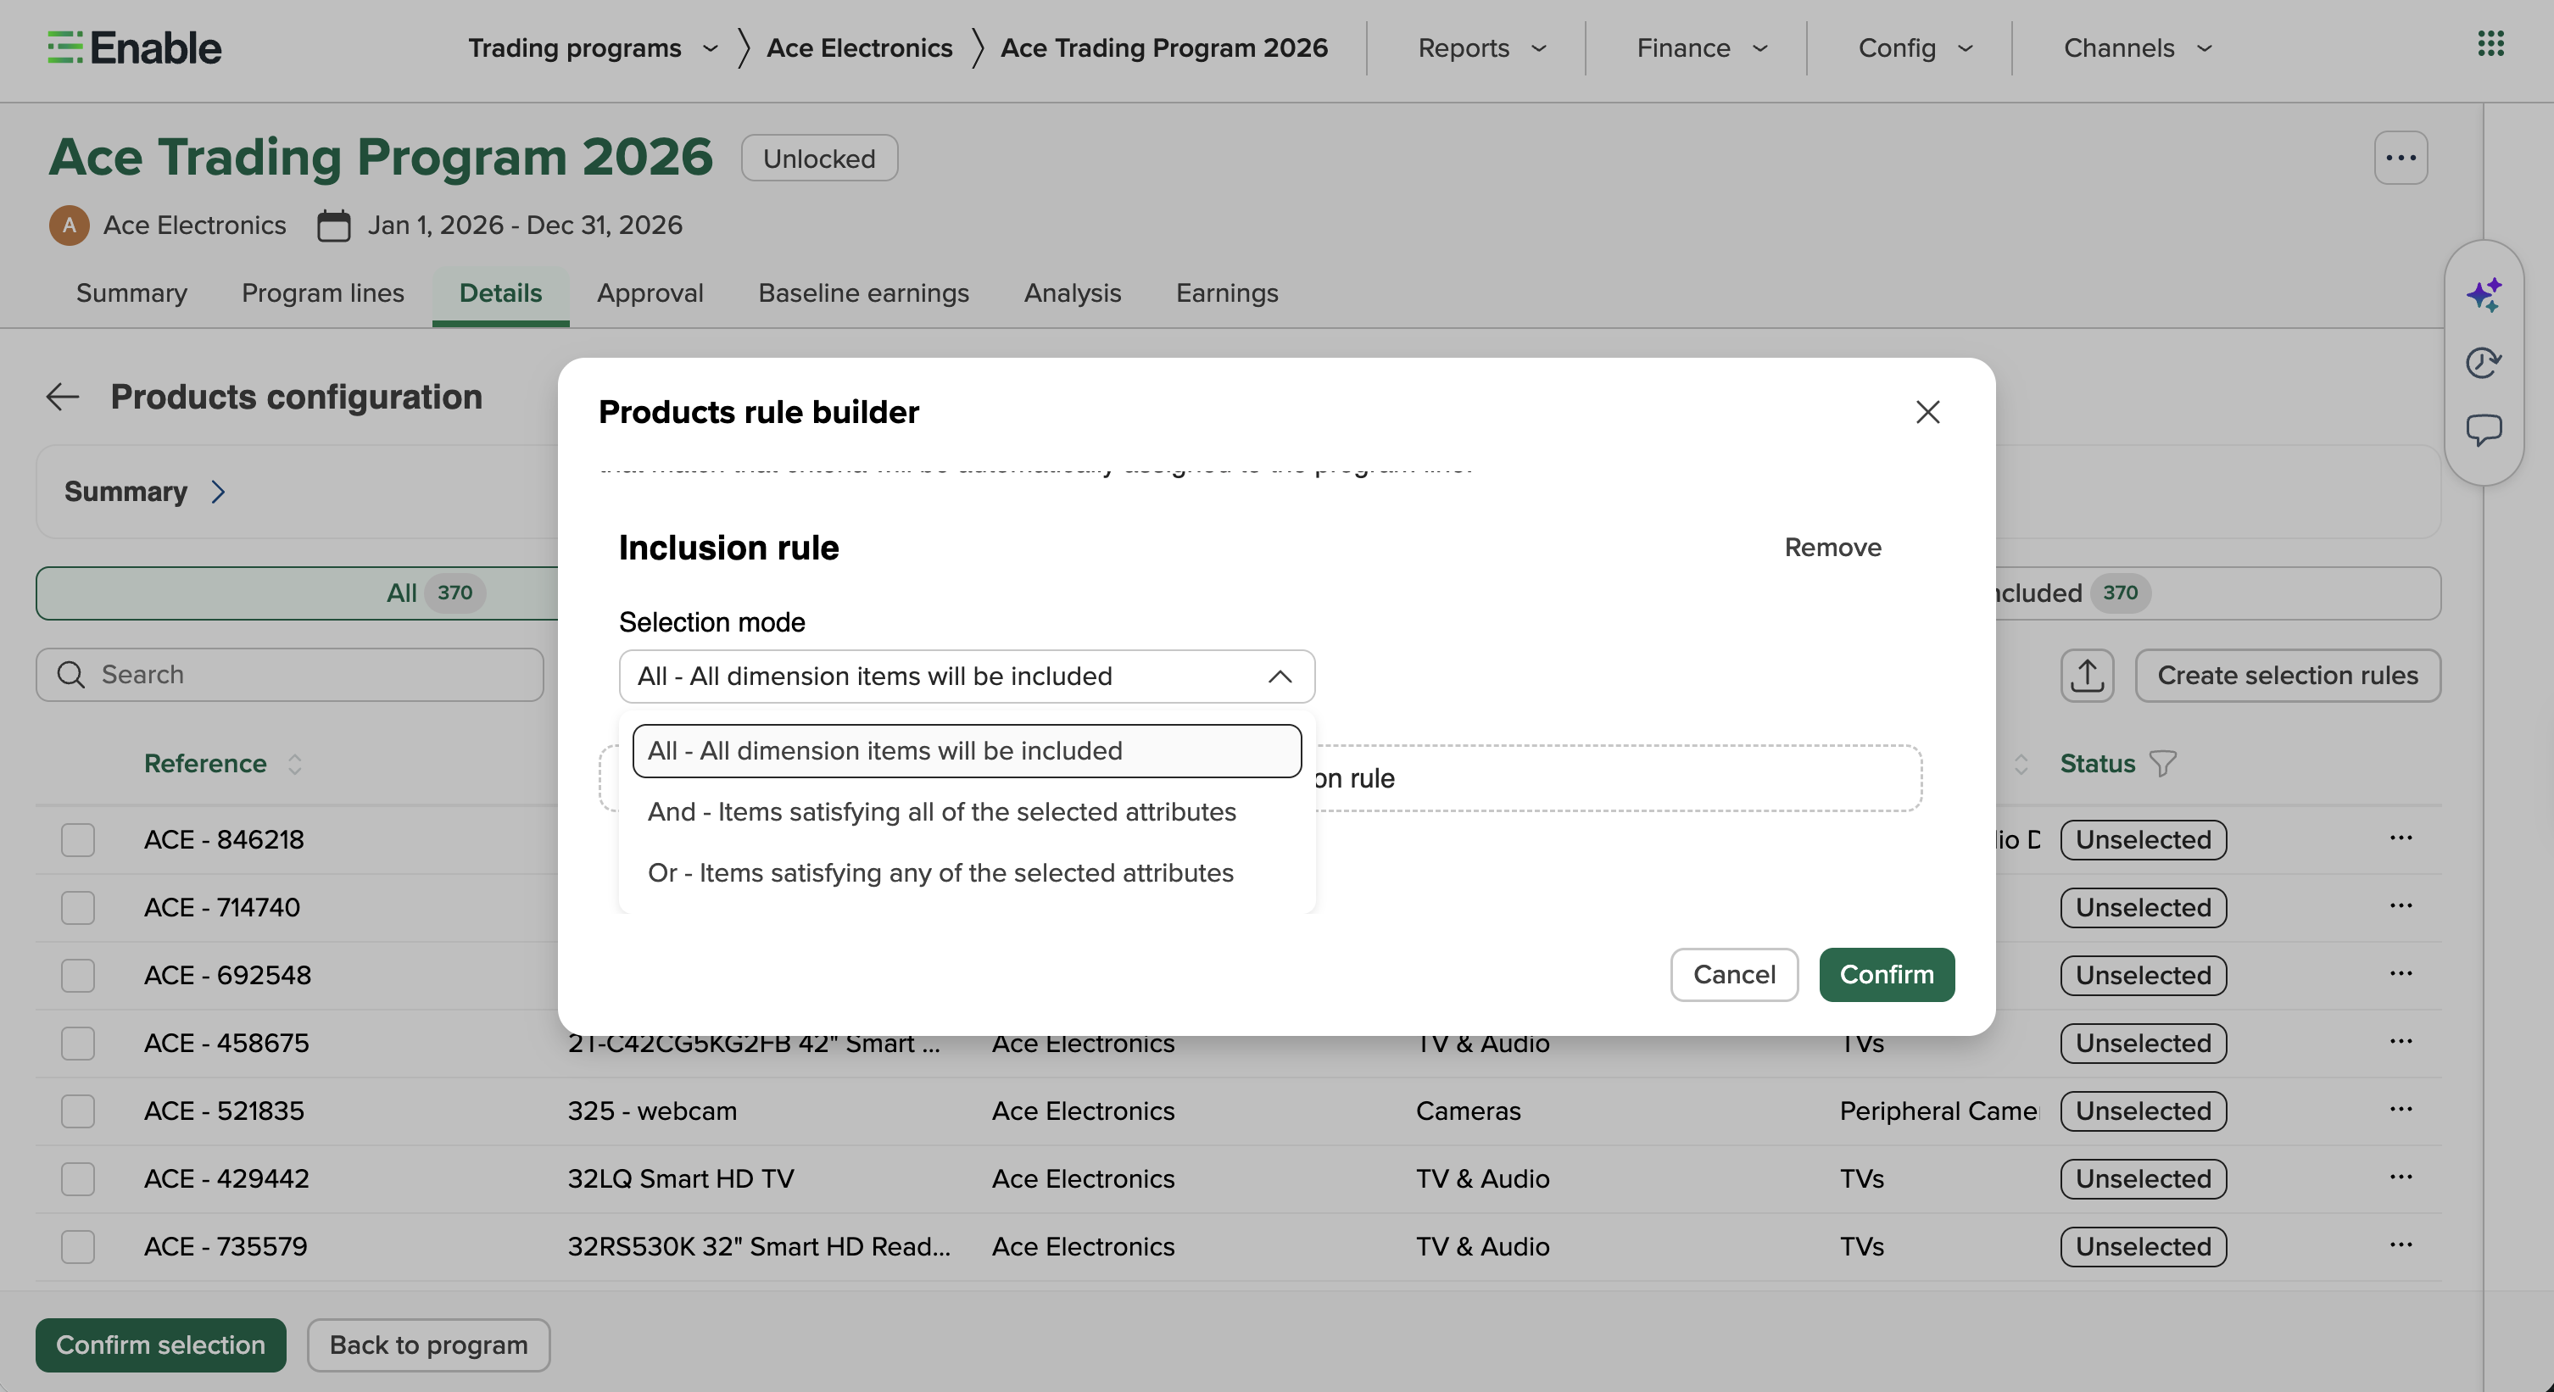Open the Finance menu dropdown

[1701, 47]
